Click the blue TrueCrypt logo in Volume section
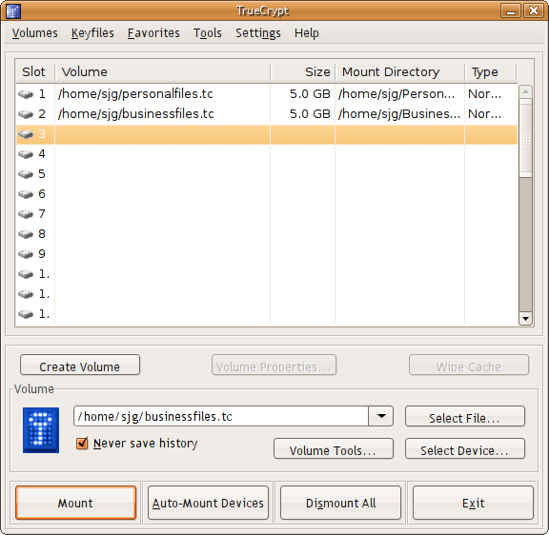 tap(41, 430)
